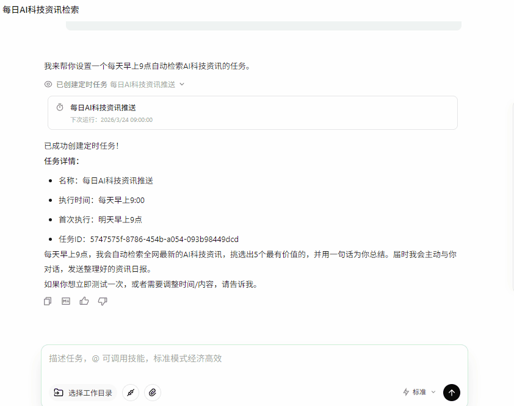Viewport: 514px width, 406px height.
Task: Click the 选择工作目录 button
Action: [x=82, y=393]
